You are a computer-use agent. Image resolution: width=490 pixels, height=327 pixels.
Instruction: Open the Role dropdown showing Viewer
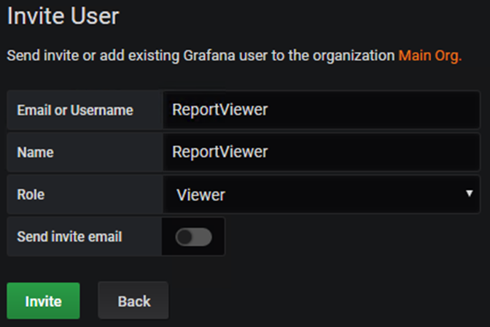click(x=321, y=195)
